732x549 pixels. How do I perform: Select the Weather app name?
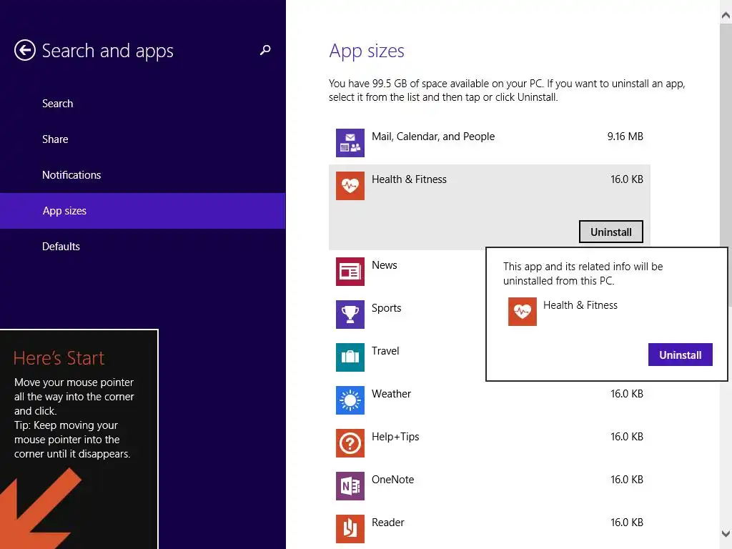tap(391, 394)
